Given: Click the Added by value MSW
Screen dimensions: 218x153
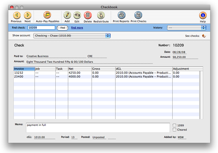Looking at the screenshot, I should pos(181,137).
